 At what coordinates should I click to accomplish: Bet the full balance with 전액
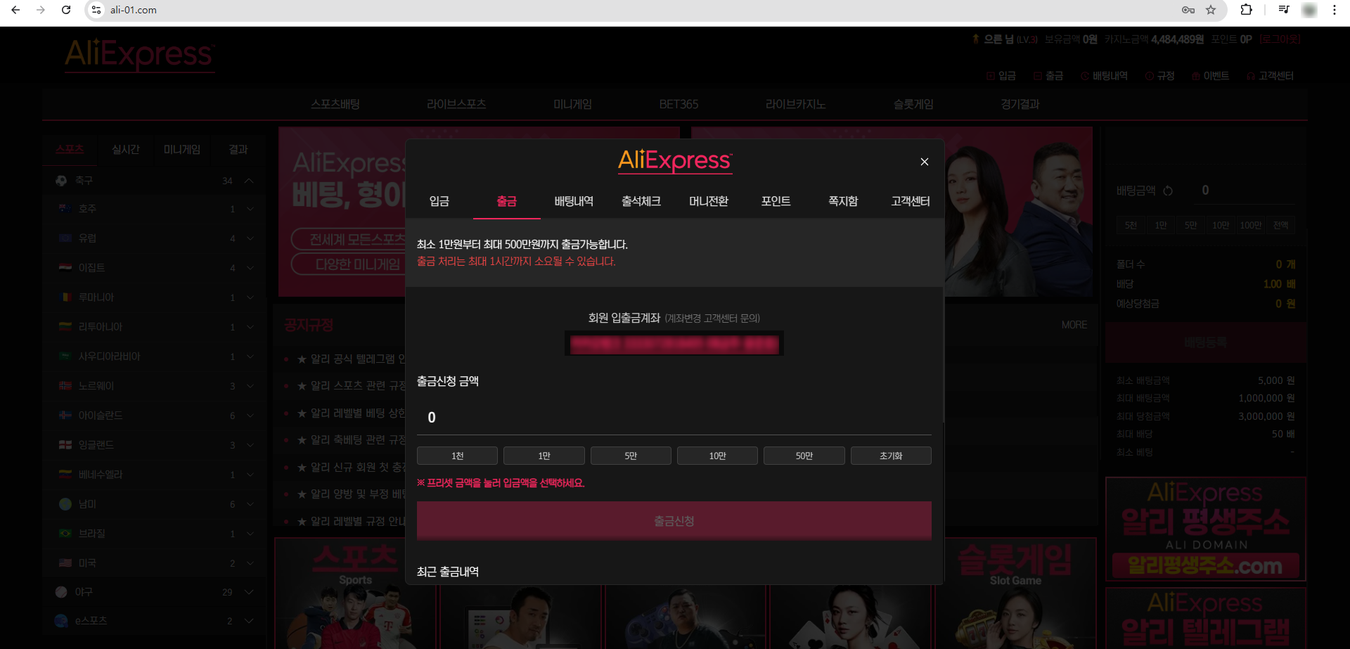[1281, 225]
